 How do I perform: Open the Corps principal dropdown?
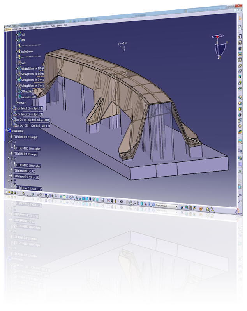(166, 206)
